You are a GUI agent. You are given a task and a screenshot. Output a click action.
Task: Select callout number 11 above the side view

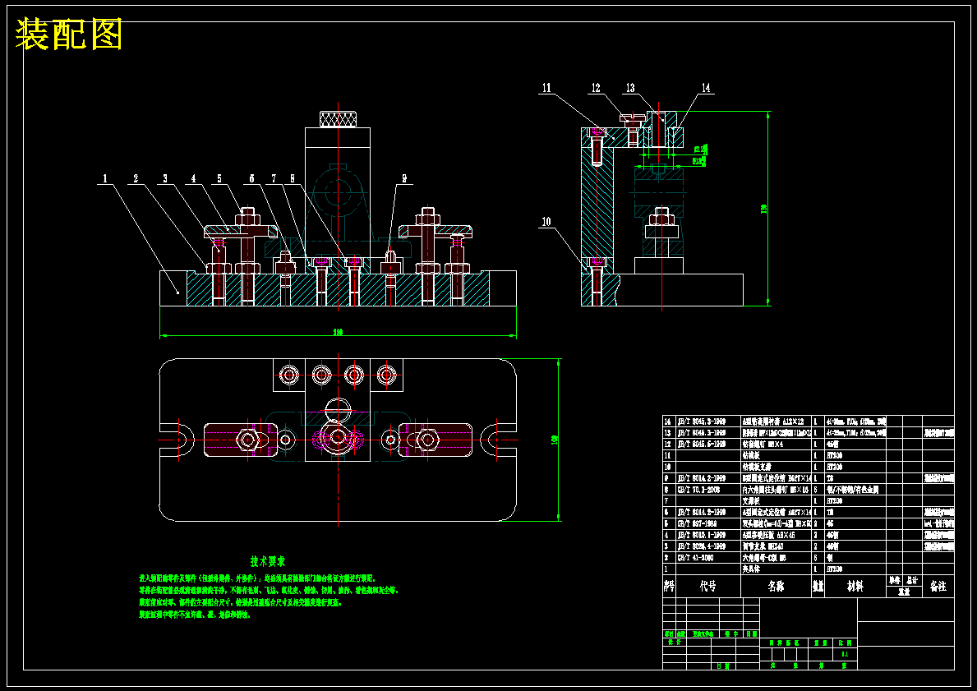coord(546,88)
